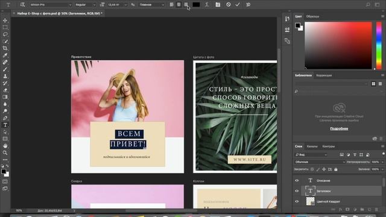The width and height of the screenshot is (386, 217).
Task: Hide the Цветной Квадрат layer
Action: tap(297, 201)
